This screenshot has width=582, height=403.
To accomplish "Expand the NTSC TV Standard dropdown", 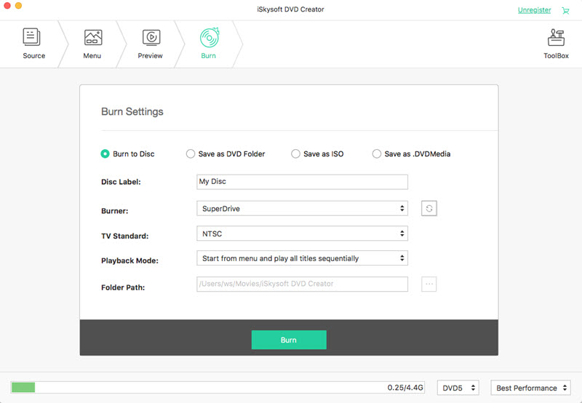I will click(302, 234).
